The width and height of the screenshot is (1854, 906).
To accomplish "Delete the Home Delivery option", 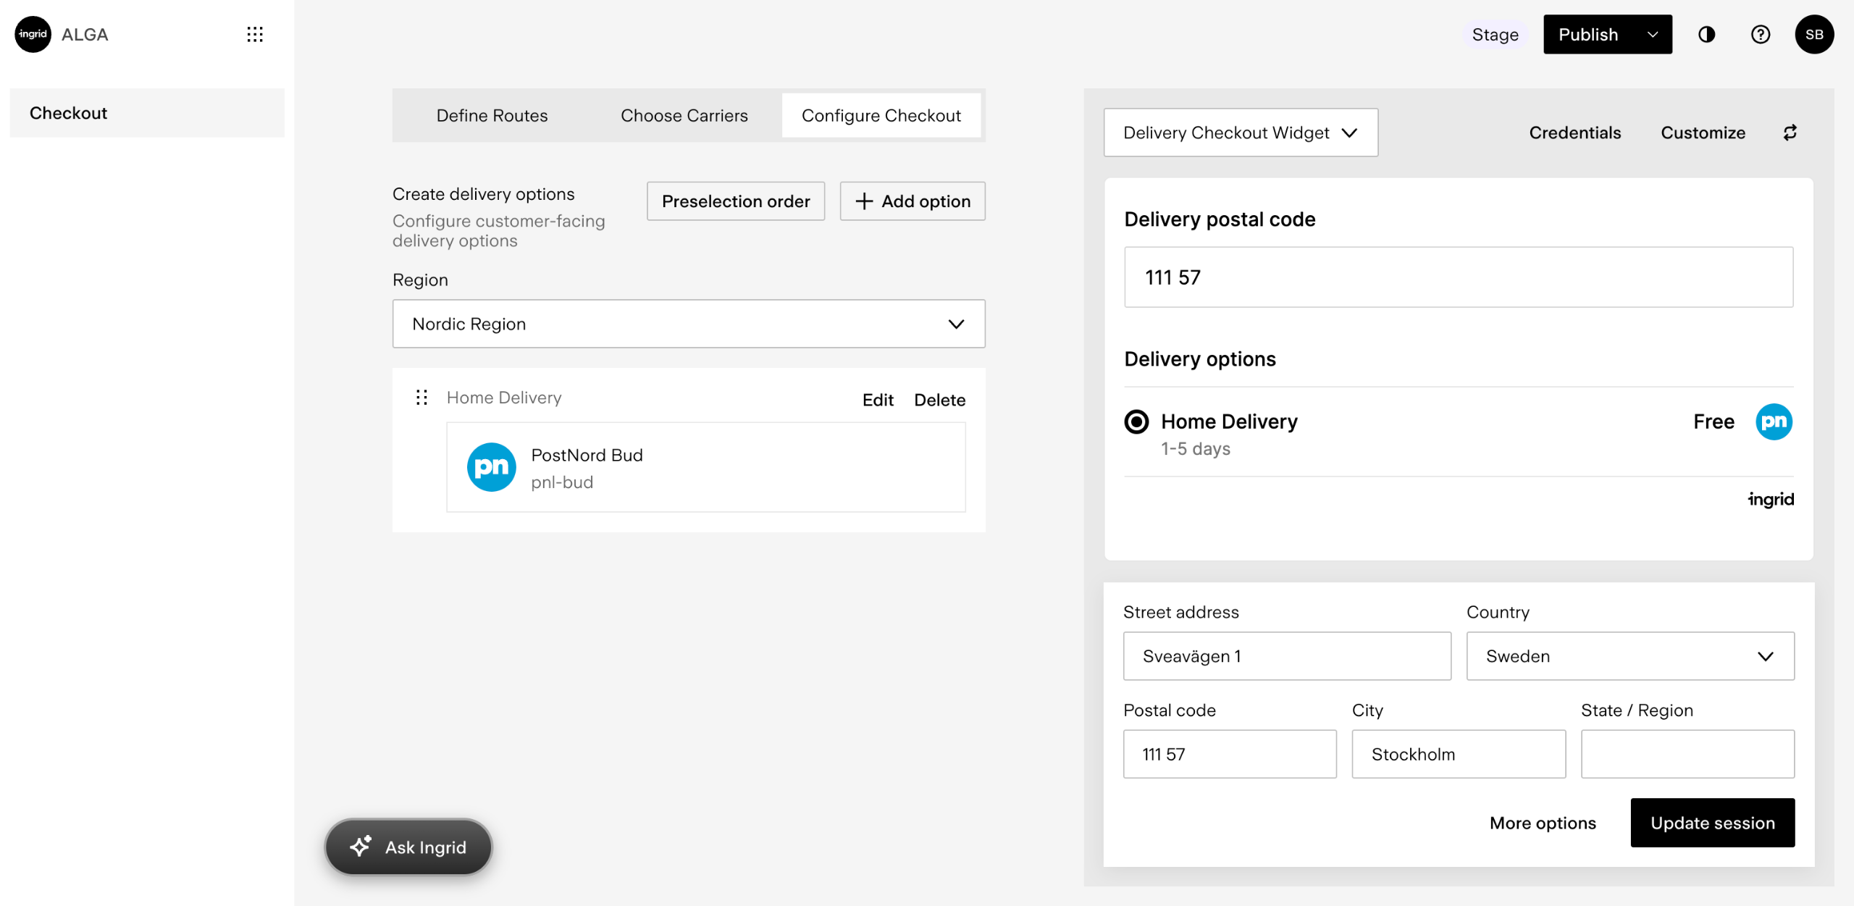I will pyautogui.click(x=940, y=400).
